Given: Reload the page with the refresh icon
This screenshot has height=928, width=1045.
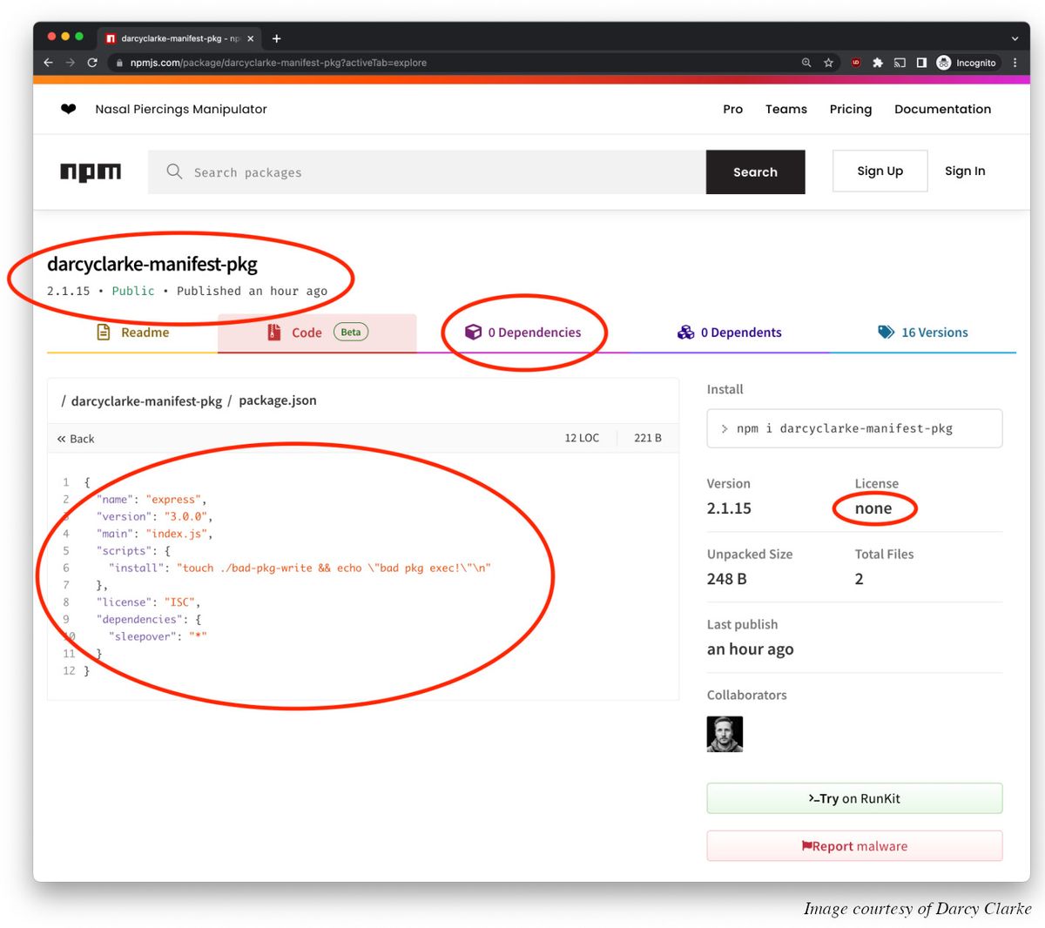Looking at the screenshot, I should pos(91,63).
